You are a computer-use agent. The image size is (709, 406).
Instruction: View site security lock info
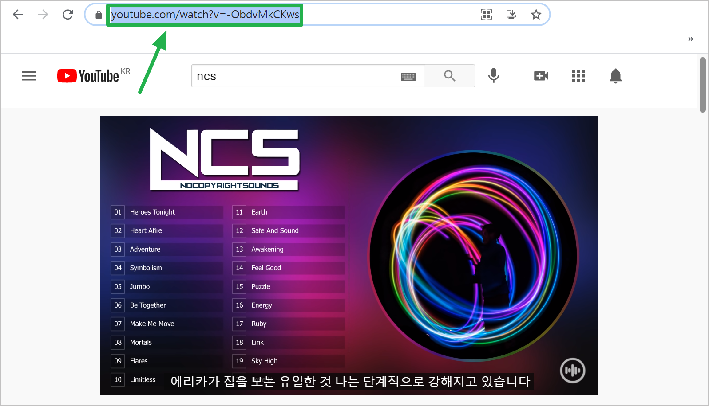click(x=99, y=15)
